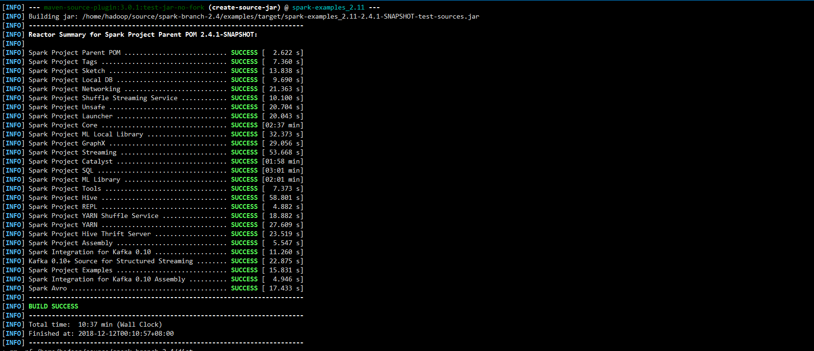Click the '[01:58 min]' duration for Catalyst
Viewport: 814px width, 351px height.
coord(283,162)
